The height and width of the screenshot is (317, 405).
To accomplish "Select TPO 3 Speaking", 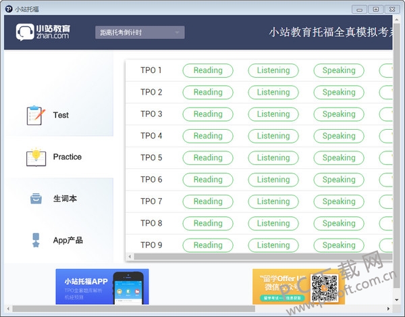I will coord(339,114).
